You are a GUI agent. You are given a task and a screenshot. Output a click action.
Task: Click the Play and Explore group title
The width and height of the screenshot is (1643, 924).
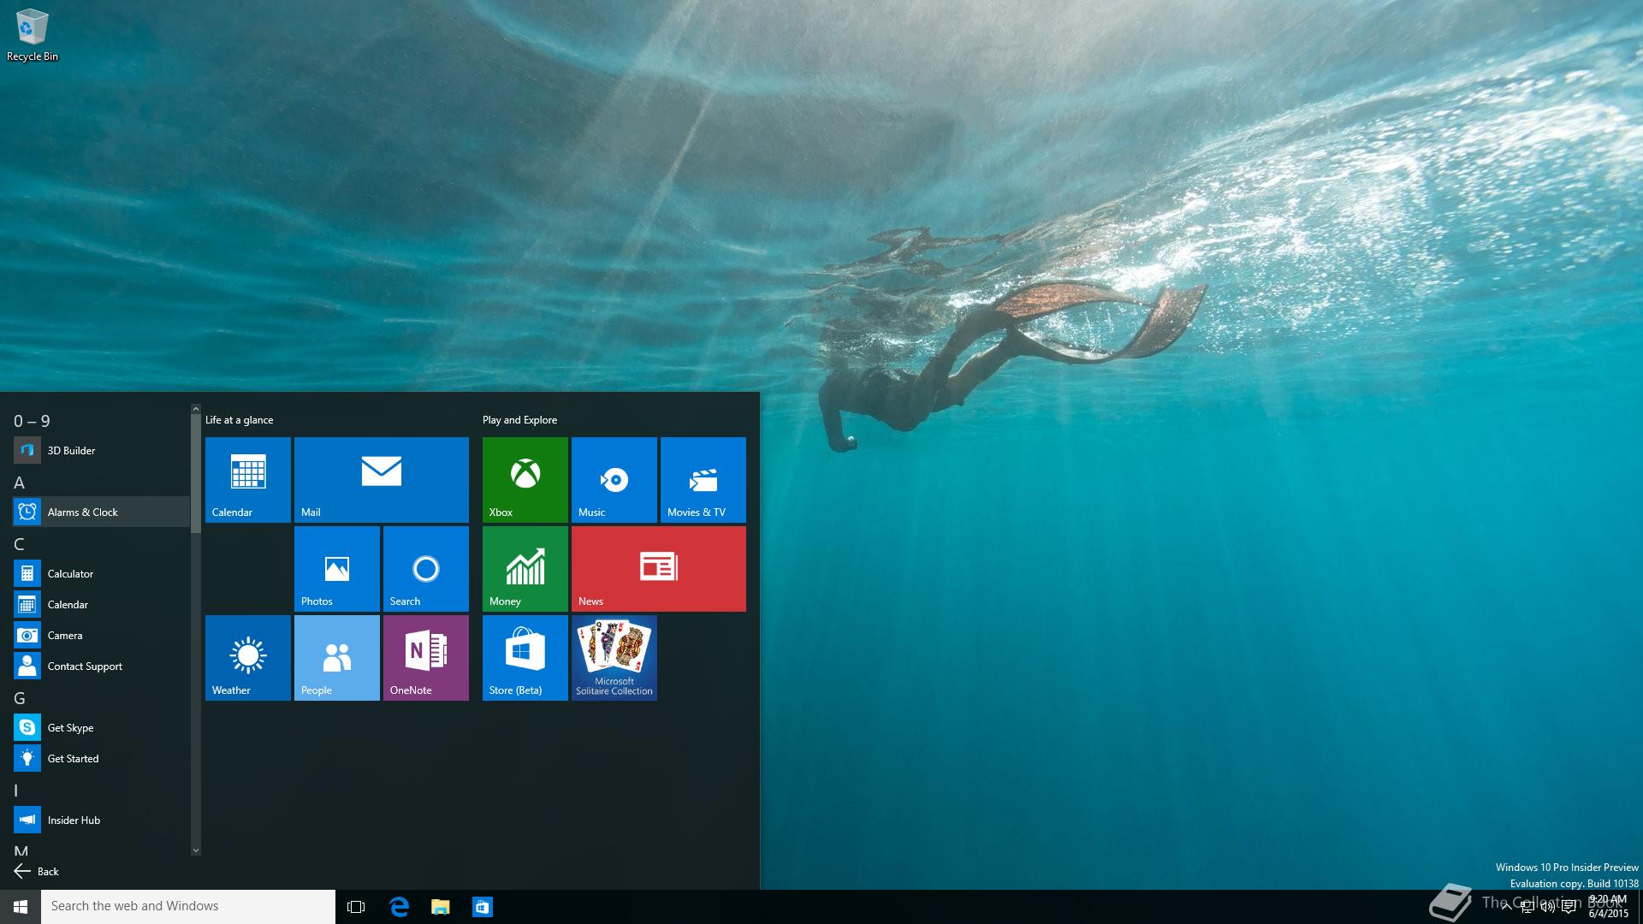(519, 419)
